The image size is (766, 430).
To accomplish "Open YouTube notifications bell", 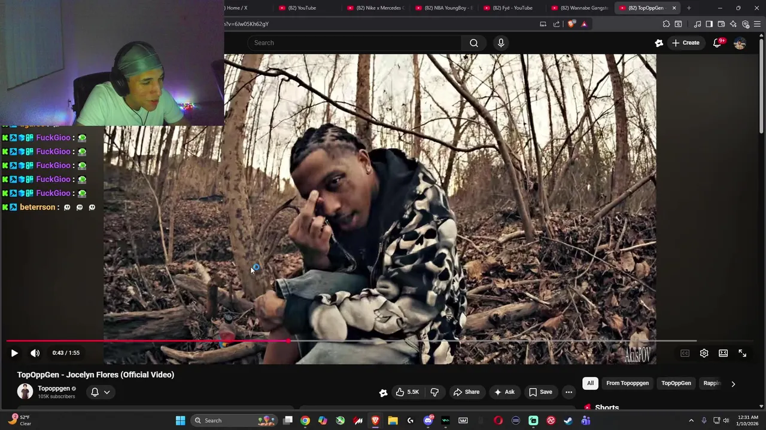I will click(x=717, y=43).
